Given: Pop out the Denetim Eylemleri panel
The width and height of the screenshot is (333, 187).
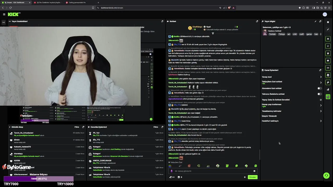Looking at the screenshot, I should pos(162,127).
